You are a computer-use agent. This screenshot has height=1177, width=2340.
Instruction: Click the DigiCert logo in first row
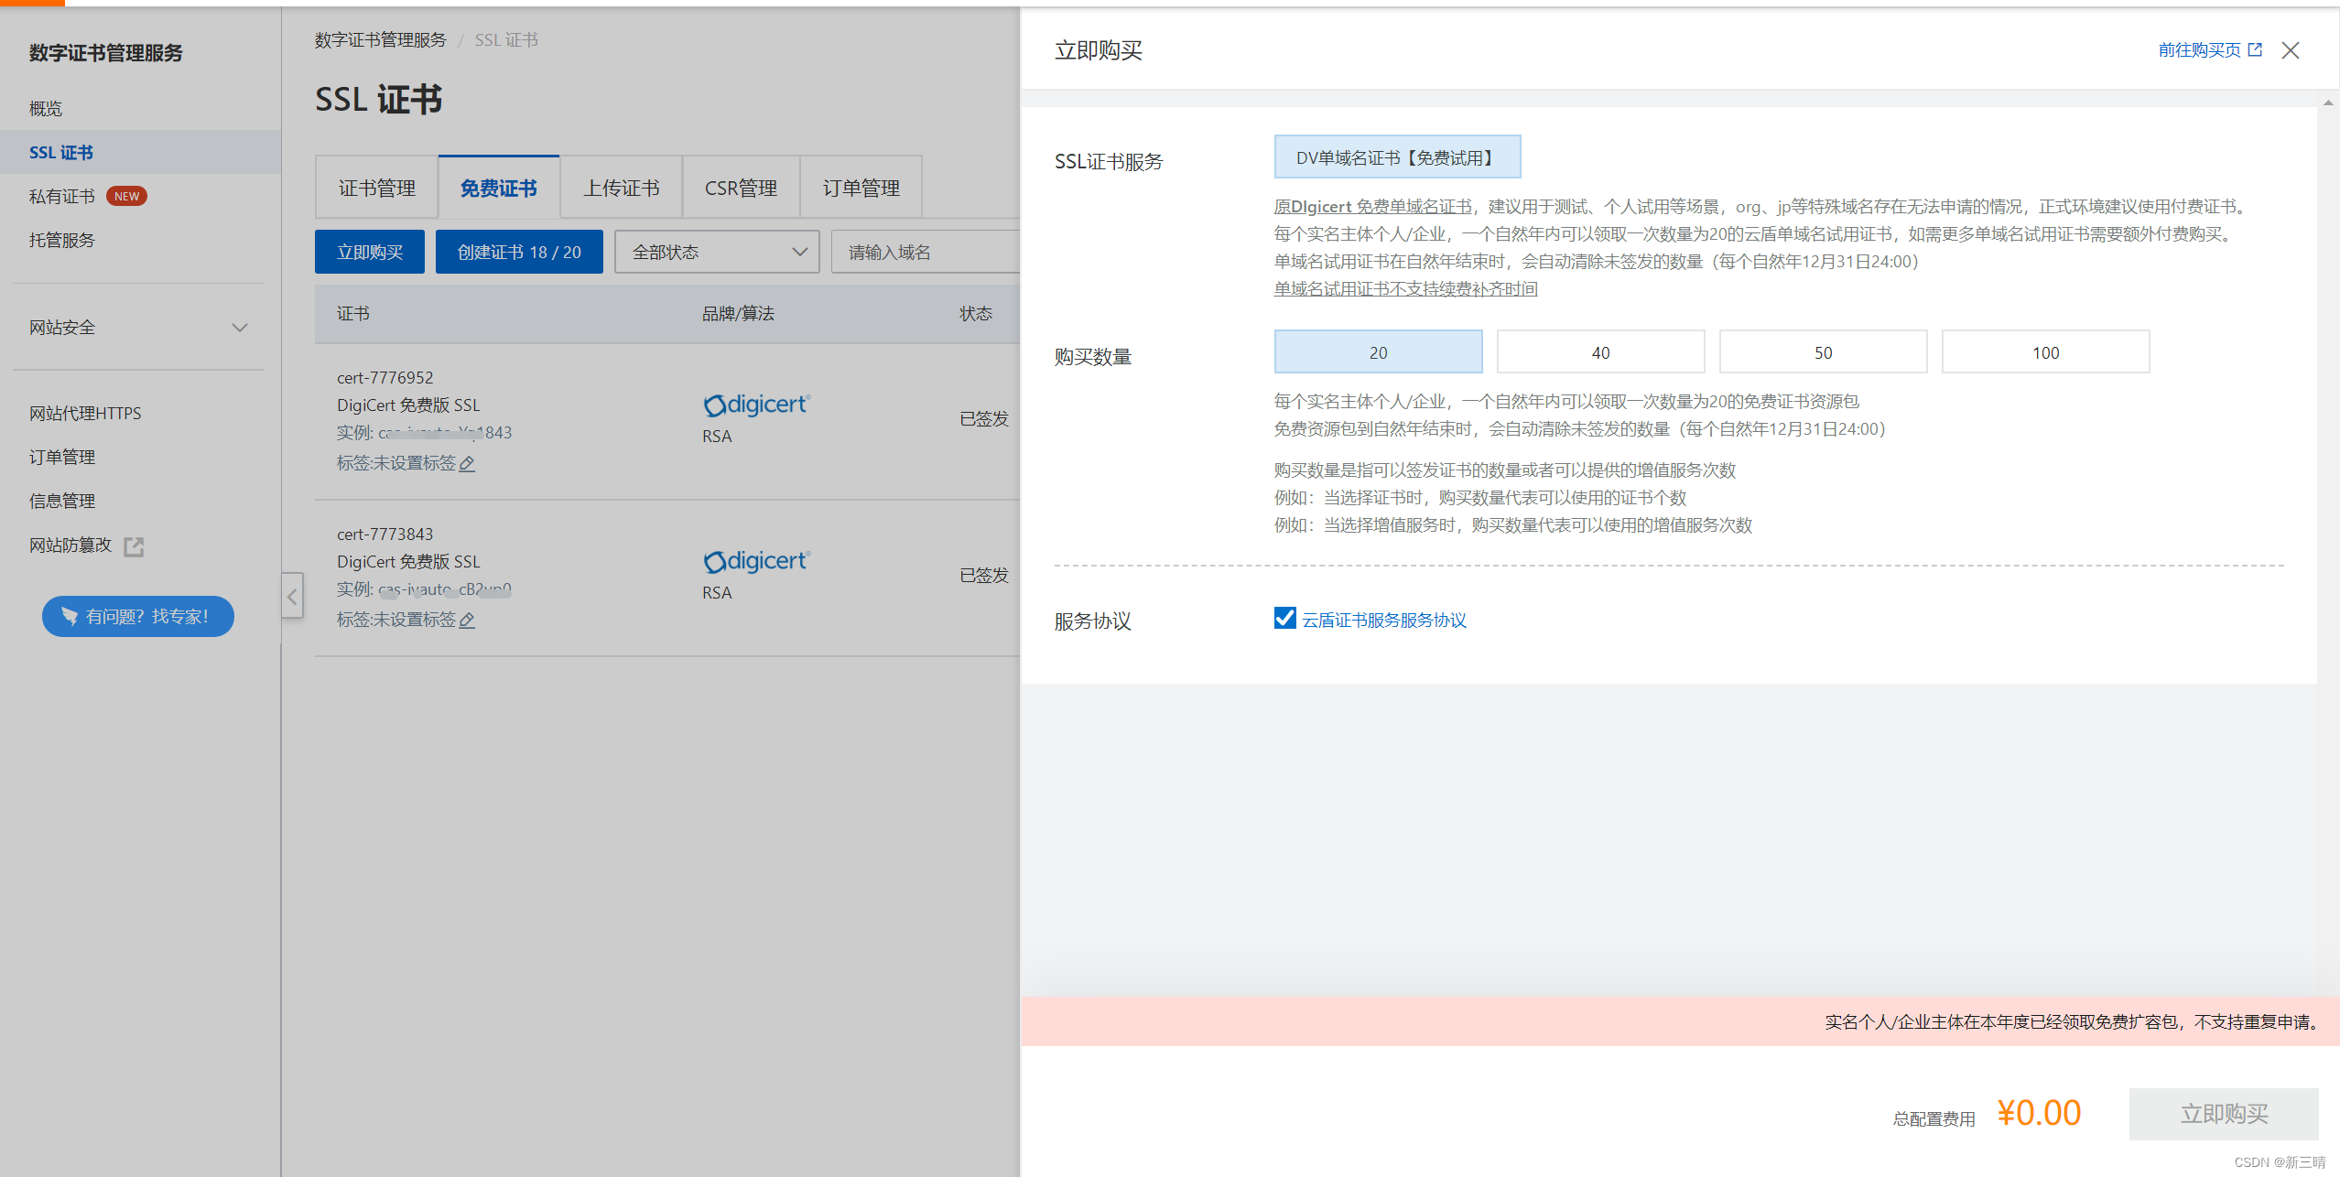click(756, 405)
